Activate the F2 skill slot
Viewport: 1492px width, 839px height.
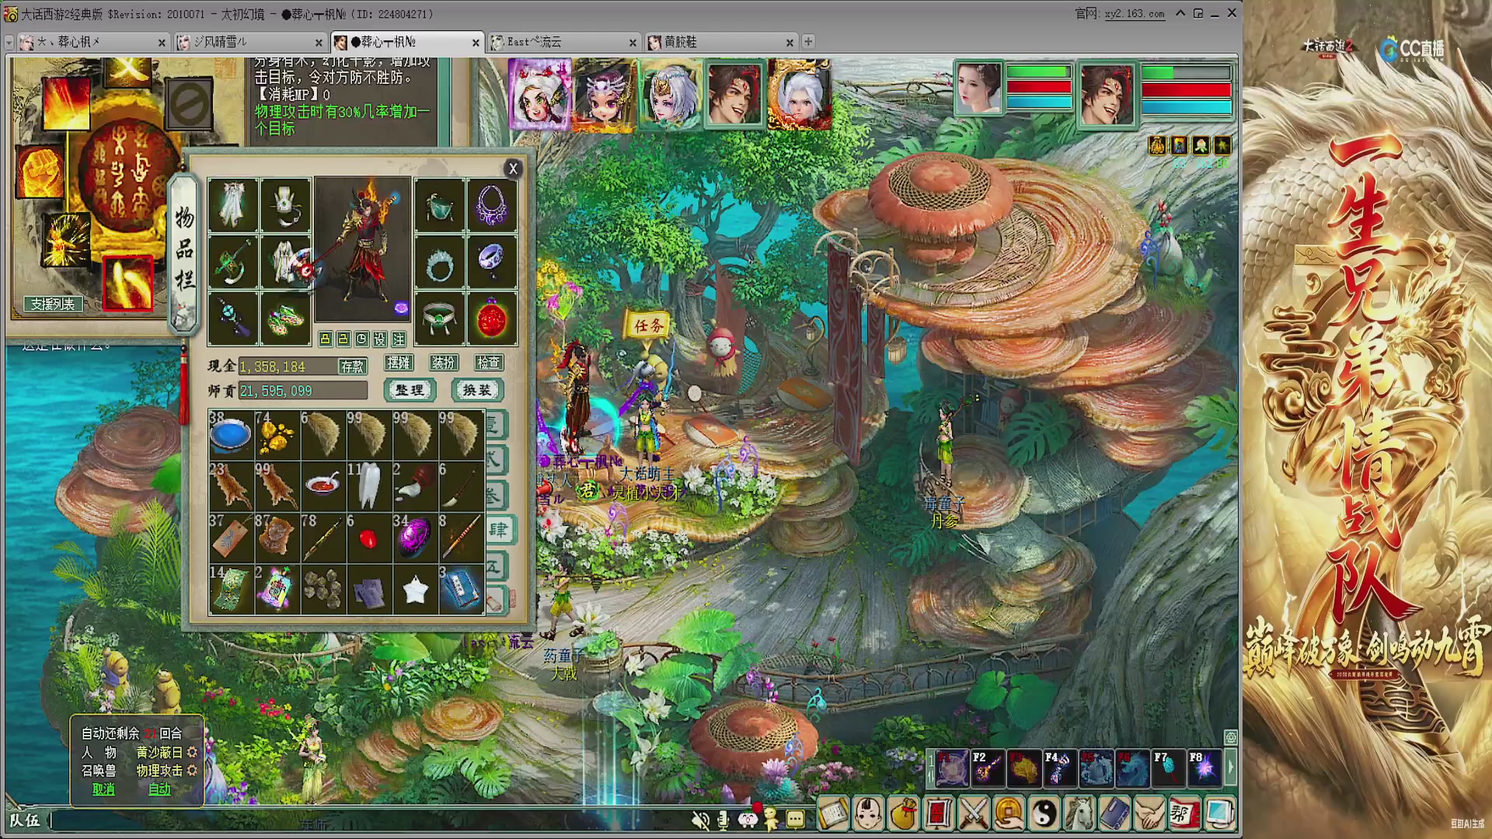(988, 768)
